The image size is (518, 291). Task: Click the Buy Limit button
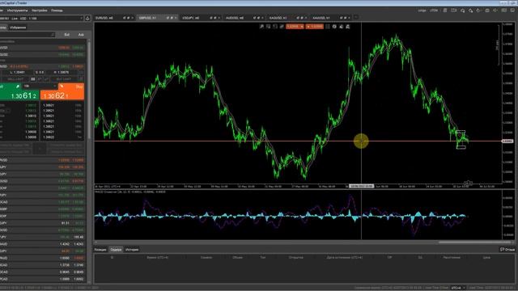tap(64, 79)
